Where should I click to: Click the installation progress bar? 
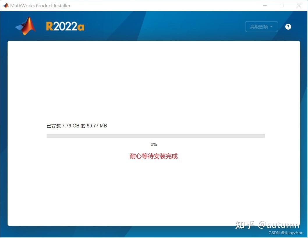tap(155, 136)
